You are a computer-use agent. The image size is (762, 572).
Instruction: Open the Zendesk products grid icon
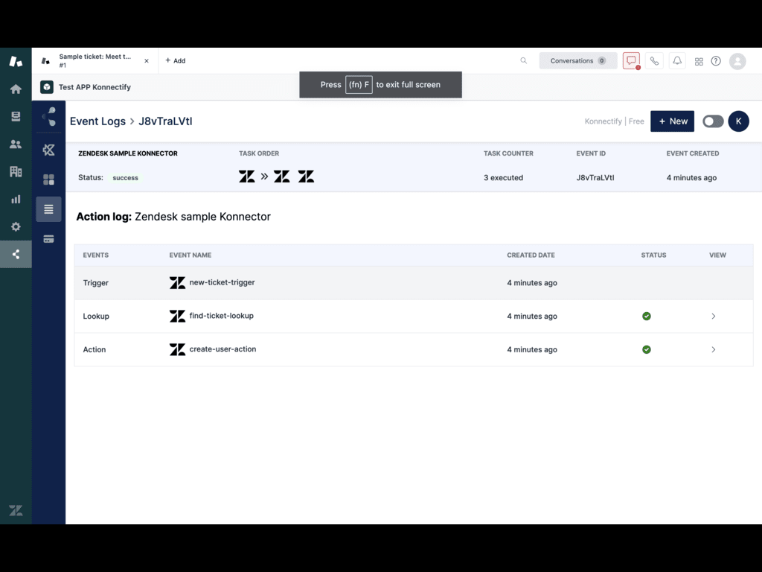tap(699, 61)
